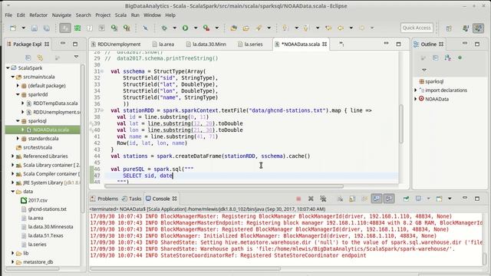The width and height of the screenshot is (491, 276).
Task: Click the Last Edit Location arrow icon
Action: pyautogui.click(x=328, y=28)
